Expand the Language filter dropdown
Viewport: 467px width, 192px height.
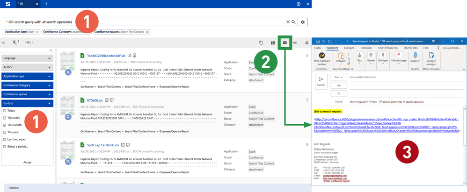pyautogui.click(x=49, y=58)
